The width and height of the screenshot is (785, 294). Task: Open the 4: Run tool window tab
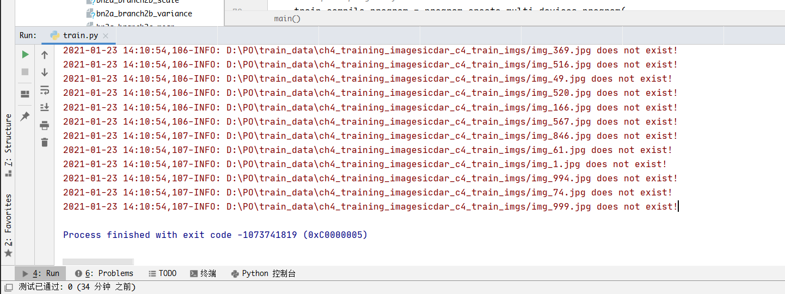[41, 273]
